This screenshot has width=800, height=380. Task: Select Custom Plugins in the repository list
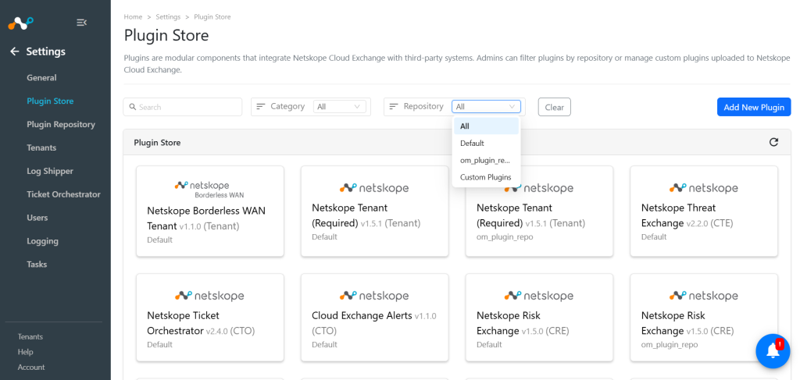click(486, 177)
